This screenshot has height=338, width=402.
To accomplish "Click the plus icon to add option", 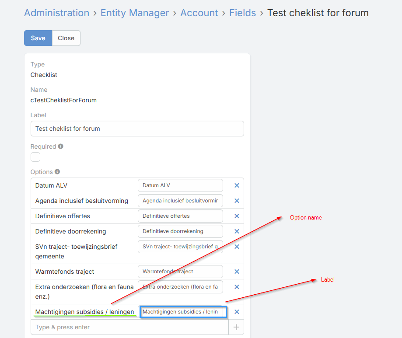I will click(x=236, y=327).
